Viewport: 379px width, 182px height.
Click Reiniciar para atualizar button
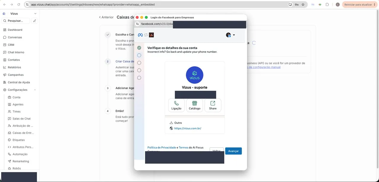(x=360, y=4)
